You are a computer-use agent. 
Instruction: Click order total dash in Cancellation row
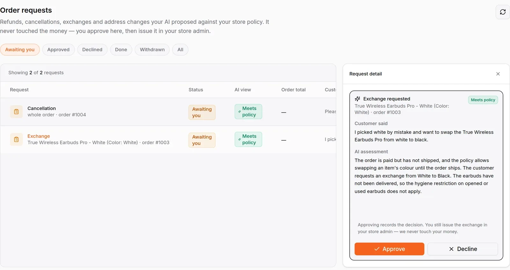pos(284,112)
